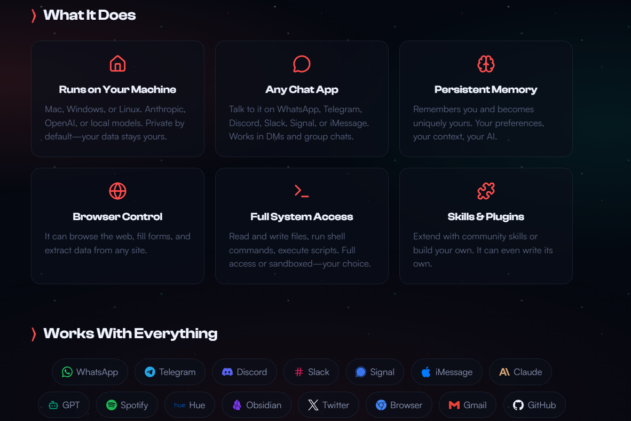
Task: Click the Gmail envelope icon
Action: click(x=453, y=405)
